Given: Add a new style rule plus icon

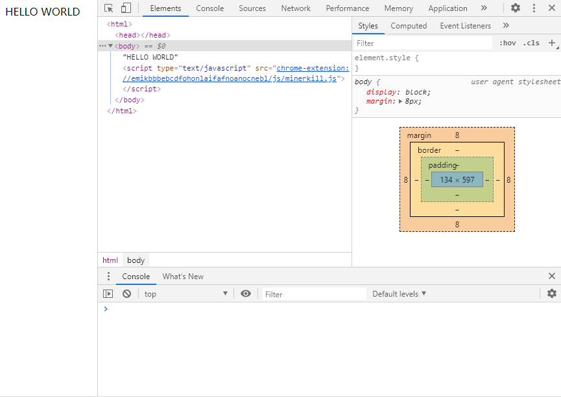Looking at the screenshot, I should pyautogui.click(x=552, y=43).
